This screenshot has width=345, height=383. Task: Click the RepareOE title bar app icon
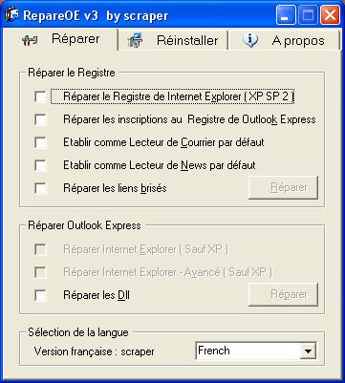click(x=11, y=14)
